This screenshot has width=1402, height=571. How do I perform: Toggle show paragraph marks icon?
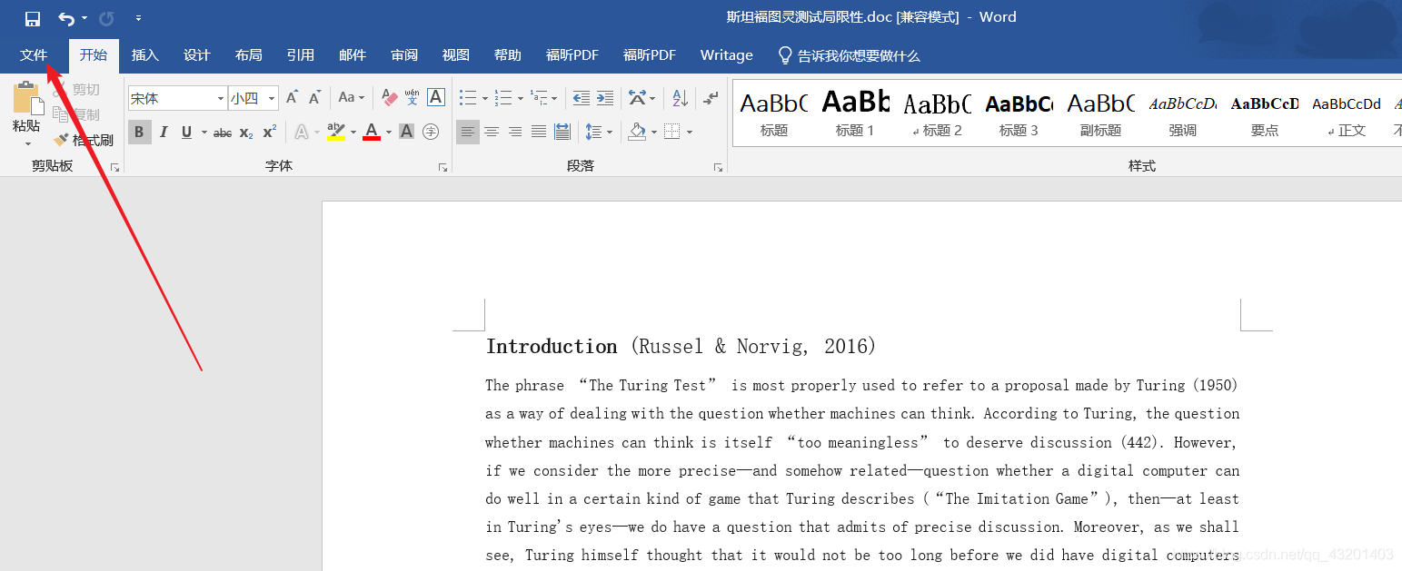pyautogui.click(x=711, y=98)
